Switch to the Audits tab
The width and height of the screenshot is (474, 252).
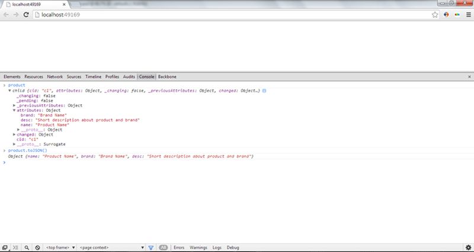point(129,77)
